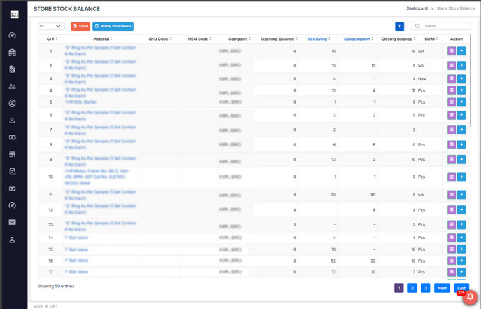Viewport: 481px width, 309px height.
Task: Go to page 2 of results
Action: click(x=412, y=288)
